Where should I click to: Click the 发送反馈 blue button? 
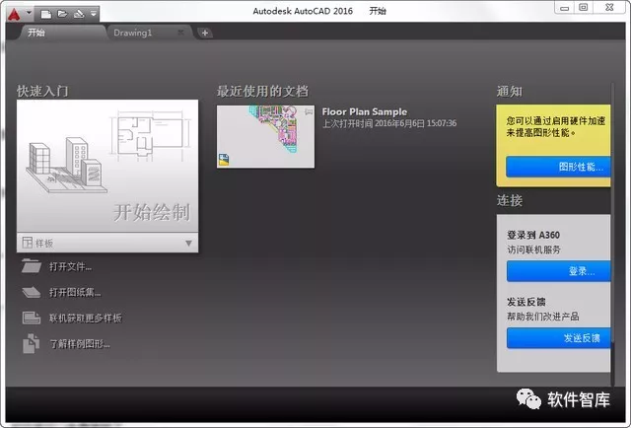pos(559,338)
